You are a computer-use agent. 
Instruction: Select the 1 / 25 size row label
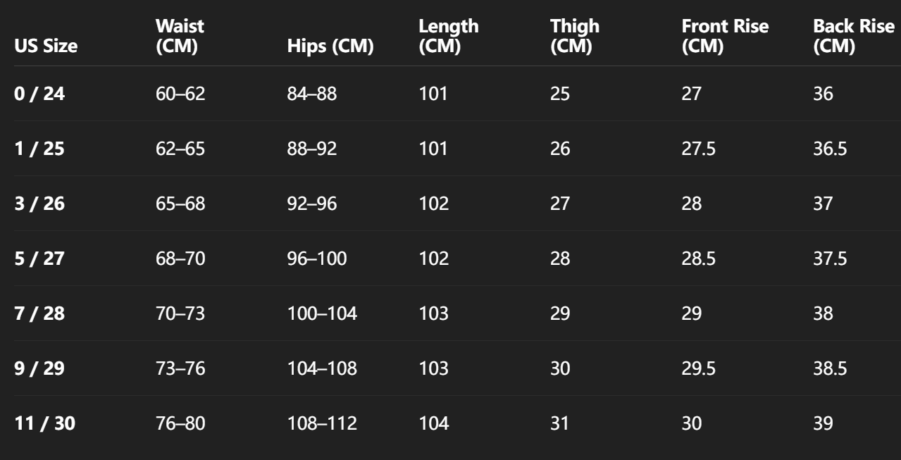[39, 149]
